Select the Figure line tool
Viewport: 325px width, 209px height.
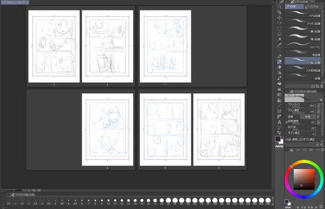279,106
